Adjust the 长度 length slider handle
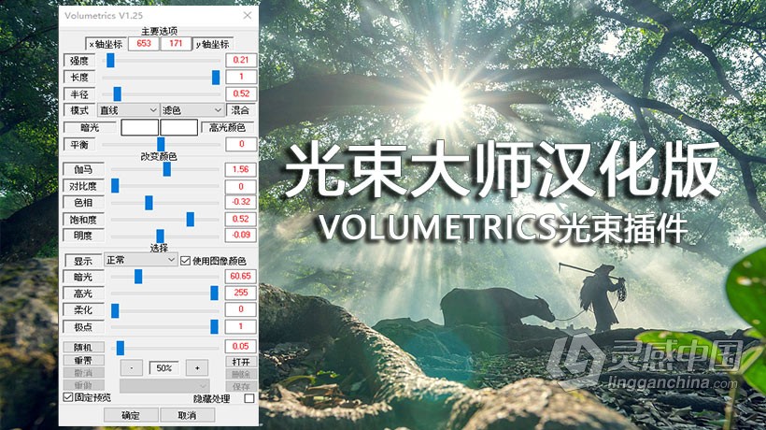766x430 pixels. (216, 78)
